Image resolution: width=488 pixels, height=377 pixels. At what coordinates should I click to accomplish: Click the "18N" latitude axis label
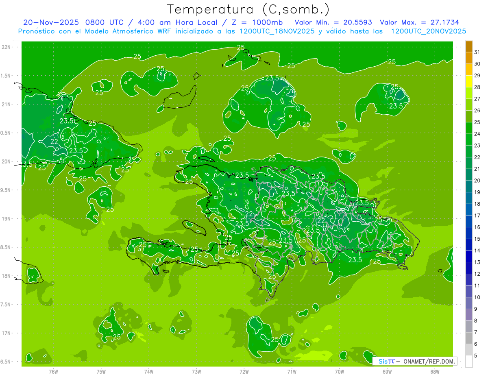click(x=6, y=276)
